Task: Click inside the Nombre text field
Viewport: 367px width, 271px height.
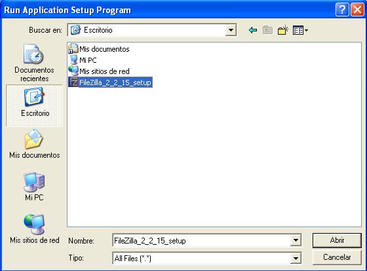Action: (x=201, y=240)
